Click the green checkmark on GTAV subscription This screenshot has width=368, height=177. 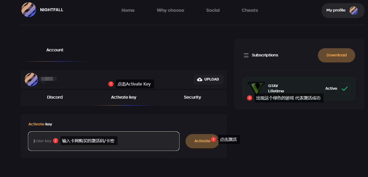tap(344, 89)
